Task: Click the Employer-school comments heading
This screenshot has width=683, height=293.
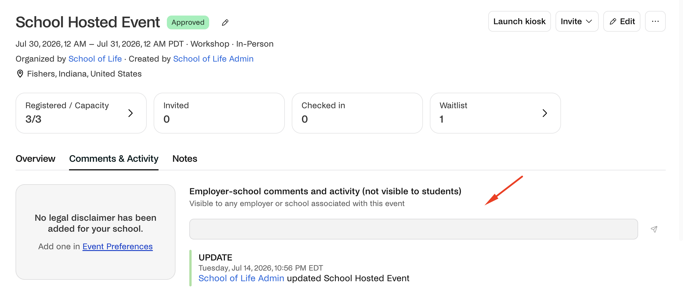Action: [x=325, y=191]
